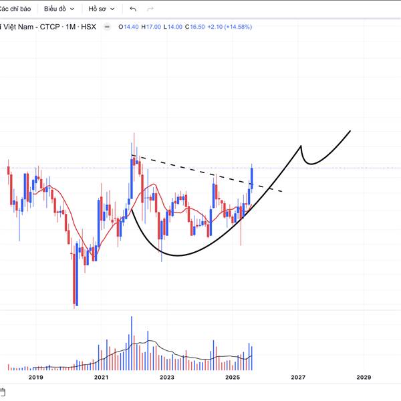Click the 1M interval label

[x=71, y=27]
